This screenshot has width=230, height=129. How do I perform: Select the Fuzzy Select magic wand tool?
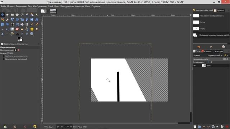(37, 15)
